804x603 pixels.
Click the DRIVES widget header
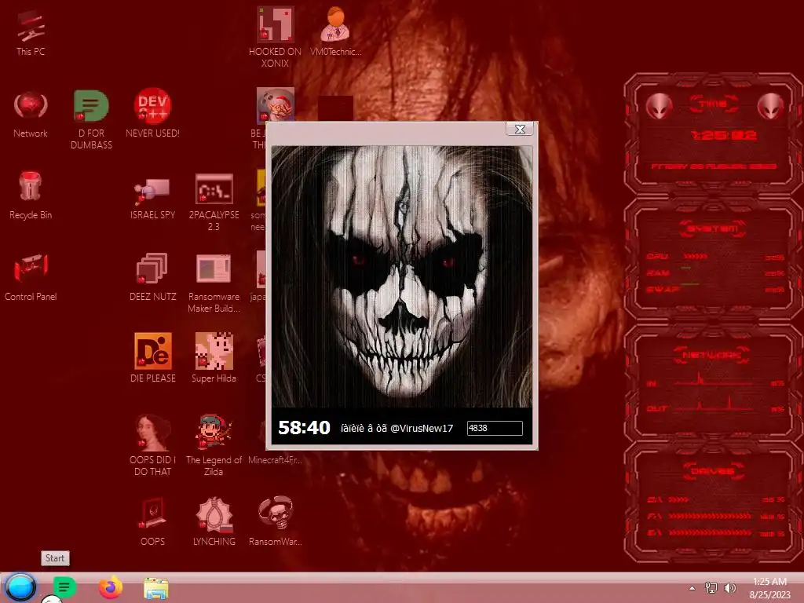[x=713, y=471]
